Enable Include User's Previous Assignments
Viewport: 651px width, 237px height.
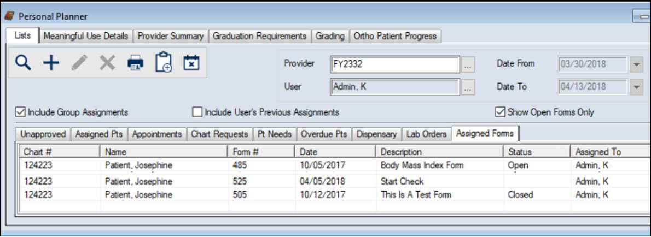[x=197, y=112]
